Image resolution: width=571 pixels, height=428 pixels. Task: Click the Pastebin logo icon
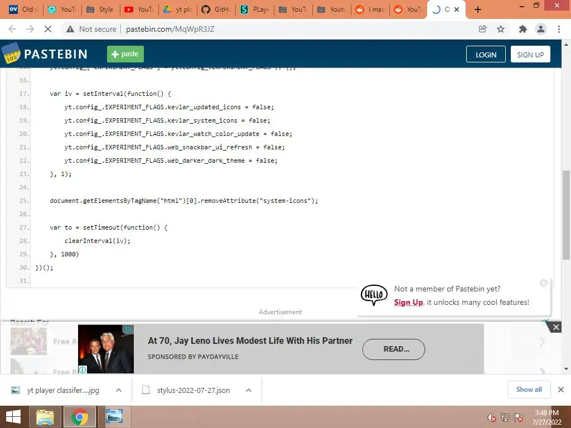coord(11,53)
